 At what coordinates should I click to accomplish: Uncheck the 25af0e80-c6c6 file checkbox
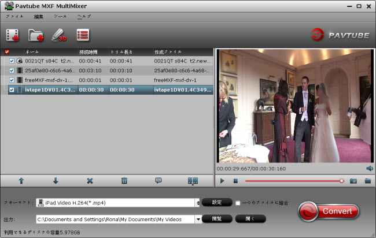[x=12, y=70]
